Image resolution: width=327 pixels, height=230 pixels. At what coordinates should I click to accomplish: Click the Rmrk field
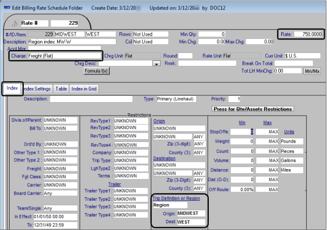pos(207,63)
